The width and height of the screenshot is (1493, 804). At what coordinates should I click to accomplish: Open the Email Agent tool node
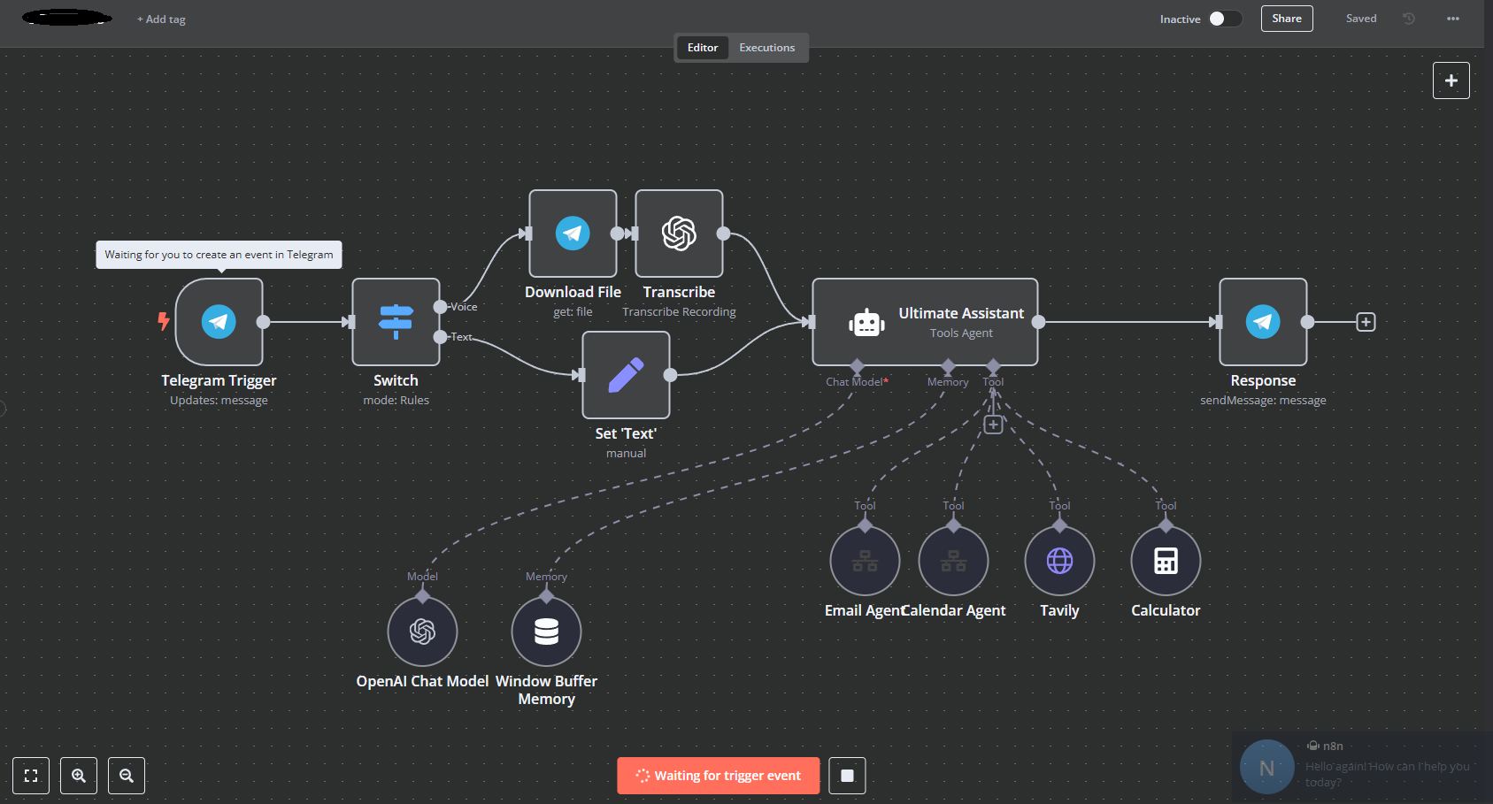865,561
